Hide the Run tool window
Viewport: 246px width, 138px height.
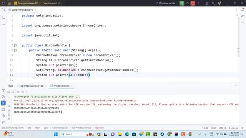[236, 86]
